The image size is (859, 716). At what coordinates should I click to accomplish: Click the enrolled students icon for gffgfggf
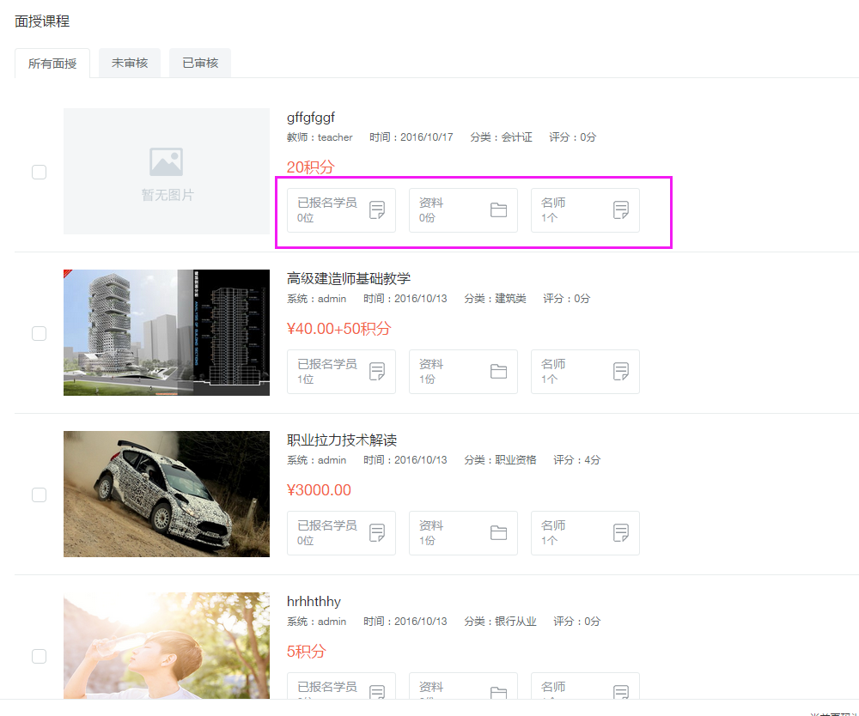point(377,210)
